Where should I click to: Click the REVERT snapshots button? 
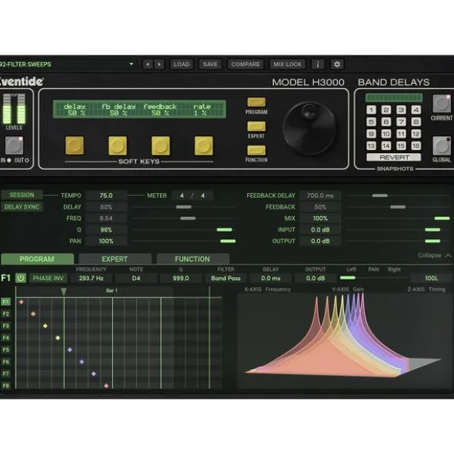pos(394,157)
